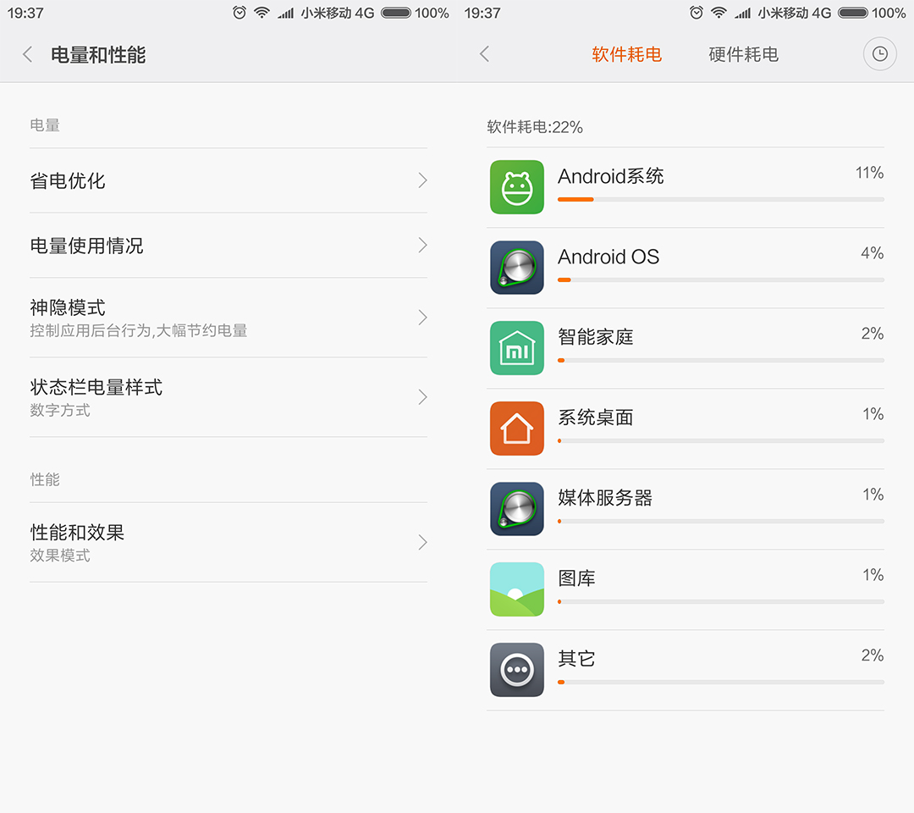Open 状态栏电量样式 setting
914x813 pixels.
coord(228,397)
